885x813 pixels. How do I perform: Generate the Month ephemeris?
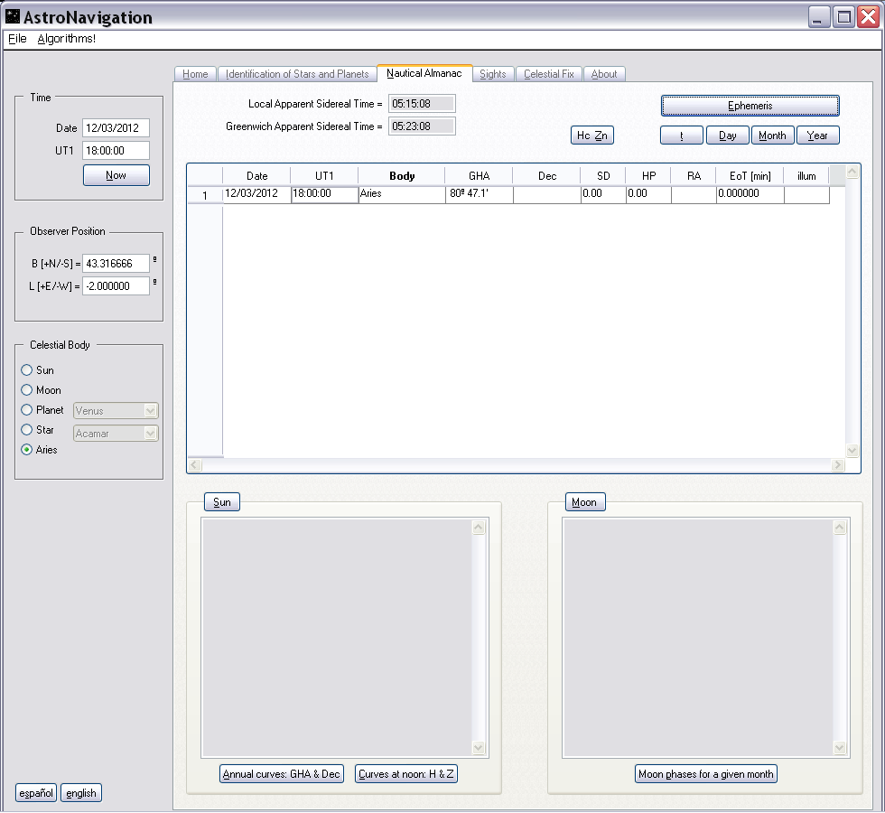coord(772,135)
